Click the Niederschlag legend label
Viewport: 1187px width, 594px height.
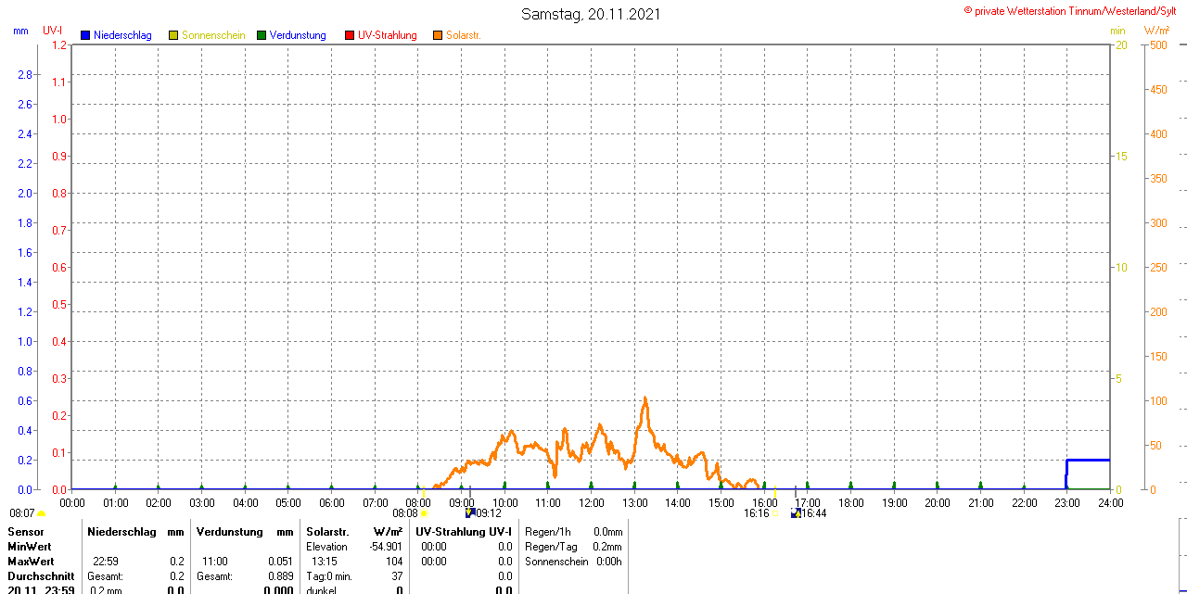click(122, 36)
